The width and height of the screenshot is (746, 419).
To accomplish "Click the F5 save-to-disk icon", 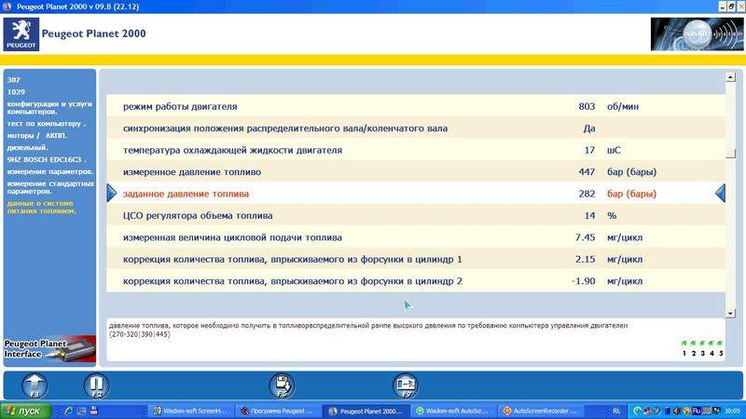I will pos(282,385).
